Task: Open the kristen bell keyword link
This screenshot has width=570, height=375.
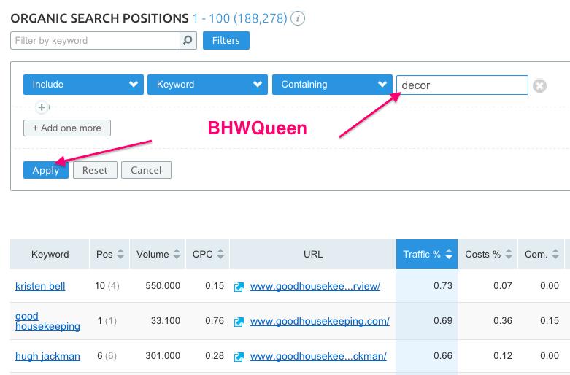Action: tap(40, 287)
